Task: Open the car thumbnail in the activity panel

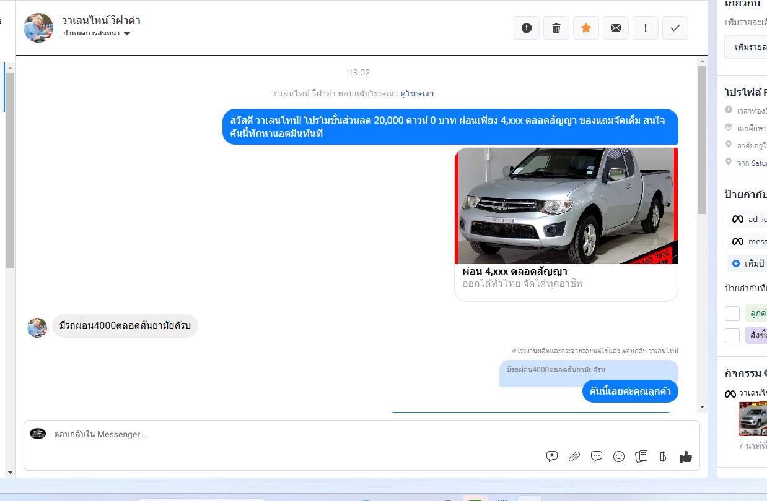Action: tap(753, 419)
